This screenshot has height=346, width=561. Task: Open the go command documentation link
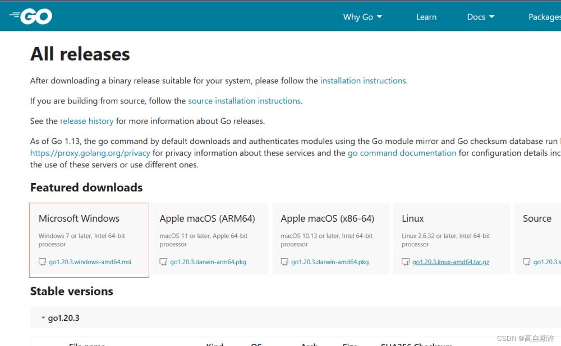[402, 153]
